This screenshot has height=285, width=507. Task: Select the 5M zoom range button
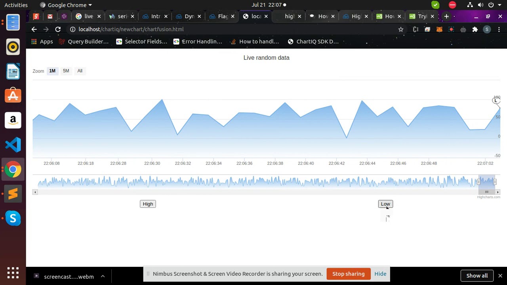(x=66, y=71)
